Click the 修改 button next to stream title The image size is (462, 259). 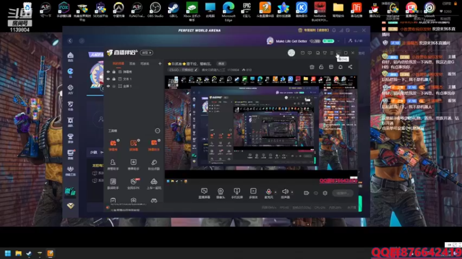221,64
